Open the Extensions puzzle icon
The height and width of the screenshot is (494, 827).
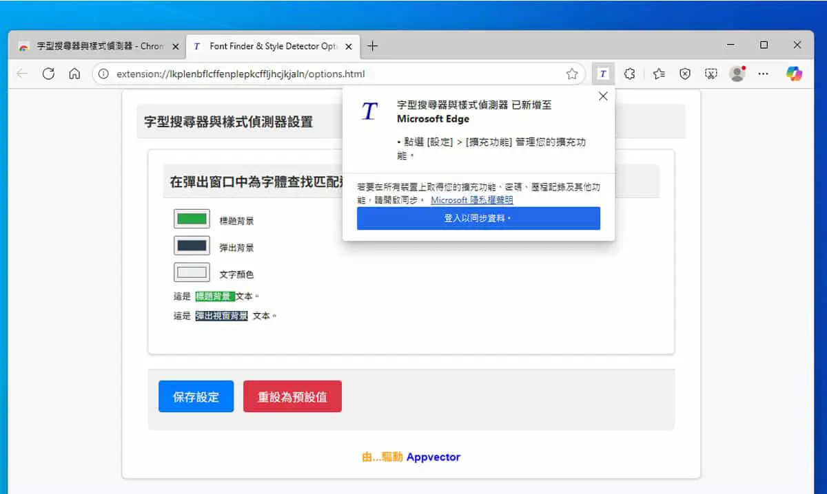pos(629,74)
